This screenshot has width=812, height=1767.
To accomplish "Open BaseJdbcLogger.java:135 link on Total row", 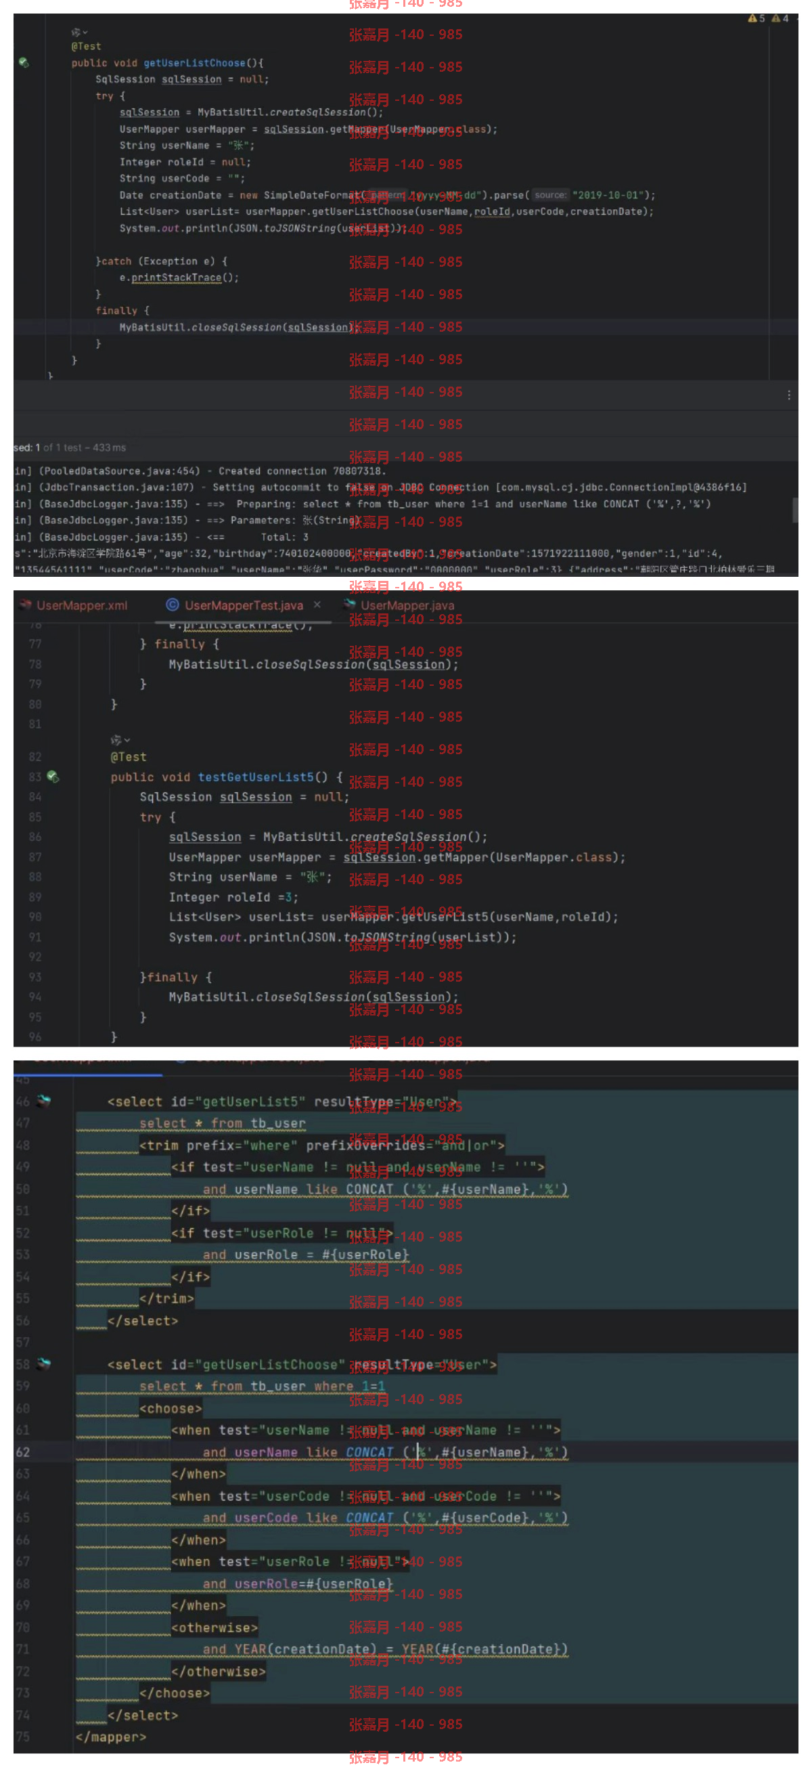I will pos(113,537).
